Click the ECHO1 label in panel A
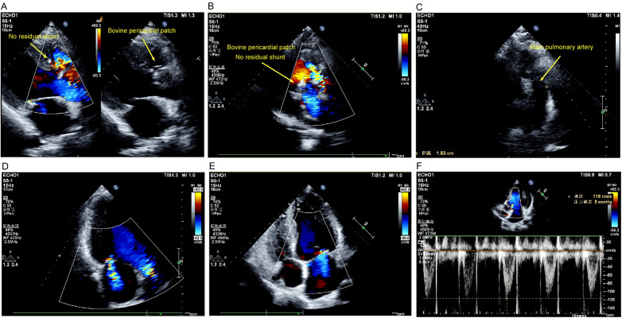622x318 pixels. pos(9,15)
